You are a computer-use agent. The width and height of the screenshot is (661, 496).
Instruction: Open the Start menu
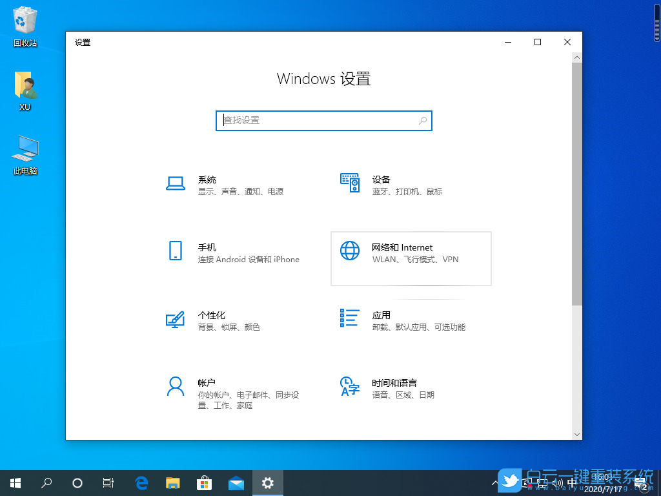[x=15, y=482]
